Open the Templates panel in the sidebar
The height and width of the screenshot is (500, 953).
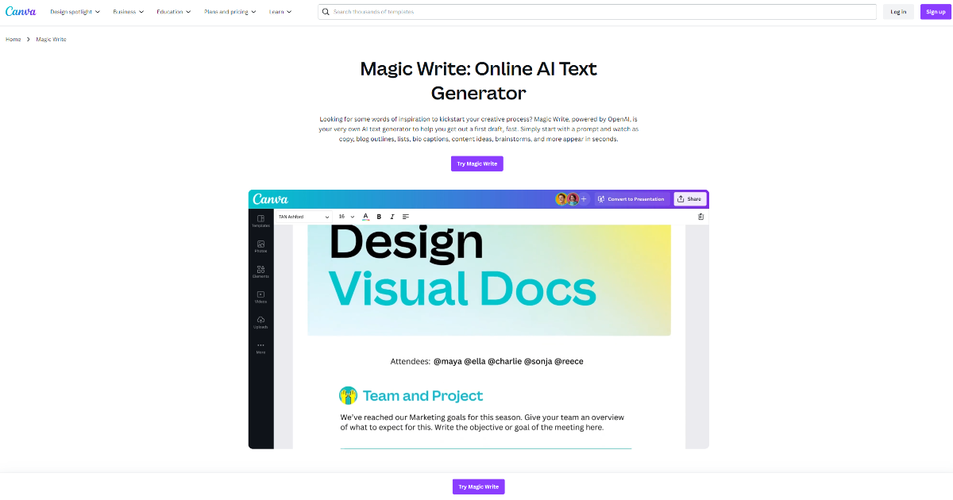pos(260,221)
